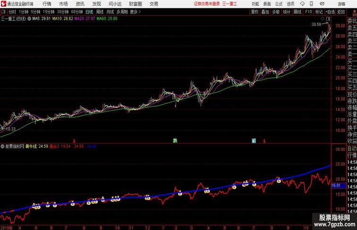Open the 公式 menu
The width and height of the screenshot is (357, 230).
click(279, 4)
